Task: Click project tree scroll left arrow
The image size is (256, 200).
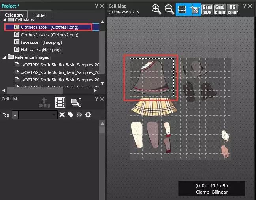Action: [4, 91]
